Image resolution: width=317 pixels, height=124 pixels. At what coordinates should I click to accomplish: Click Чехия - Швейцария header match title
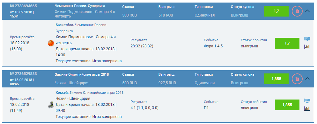(x=72, y=83)
